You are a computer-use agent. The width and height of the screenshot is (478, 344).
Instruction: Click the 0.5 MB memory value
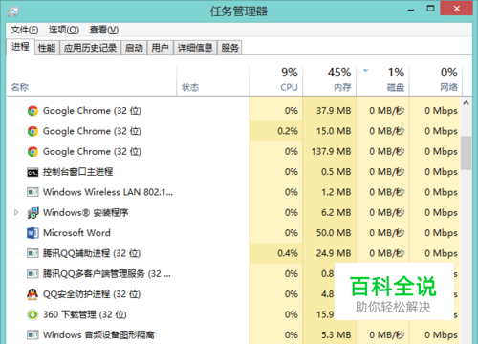(x=337, y=172)
